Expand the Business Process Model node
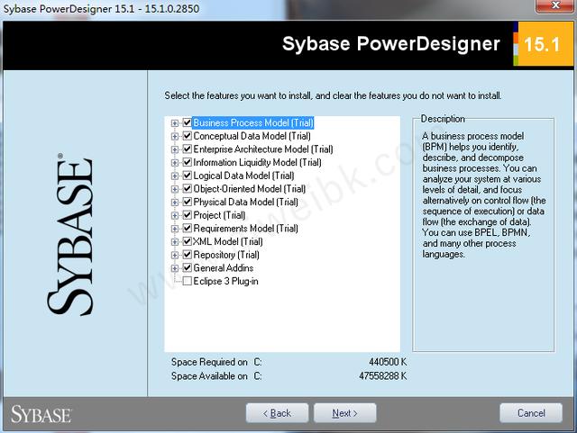 (175, 123)
